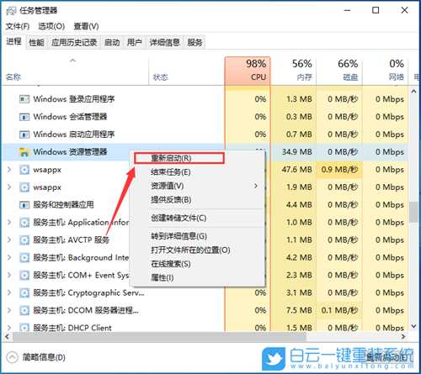
Task: Click the second wsappx gear icon
Action: point(24,187)
